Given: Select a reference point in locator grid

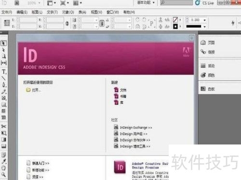Looking at the screenshot, I should point(7,23).
